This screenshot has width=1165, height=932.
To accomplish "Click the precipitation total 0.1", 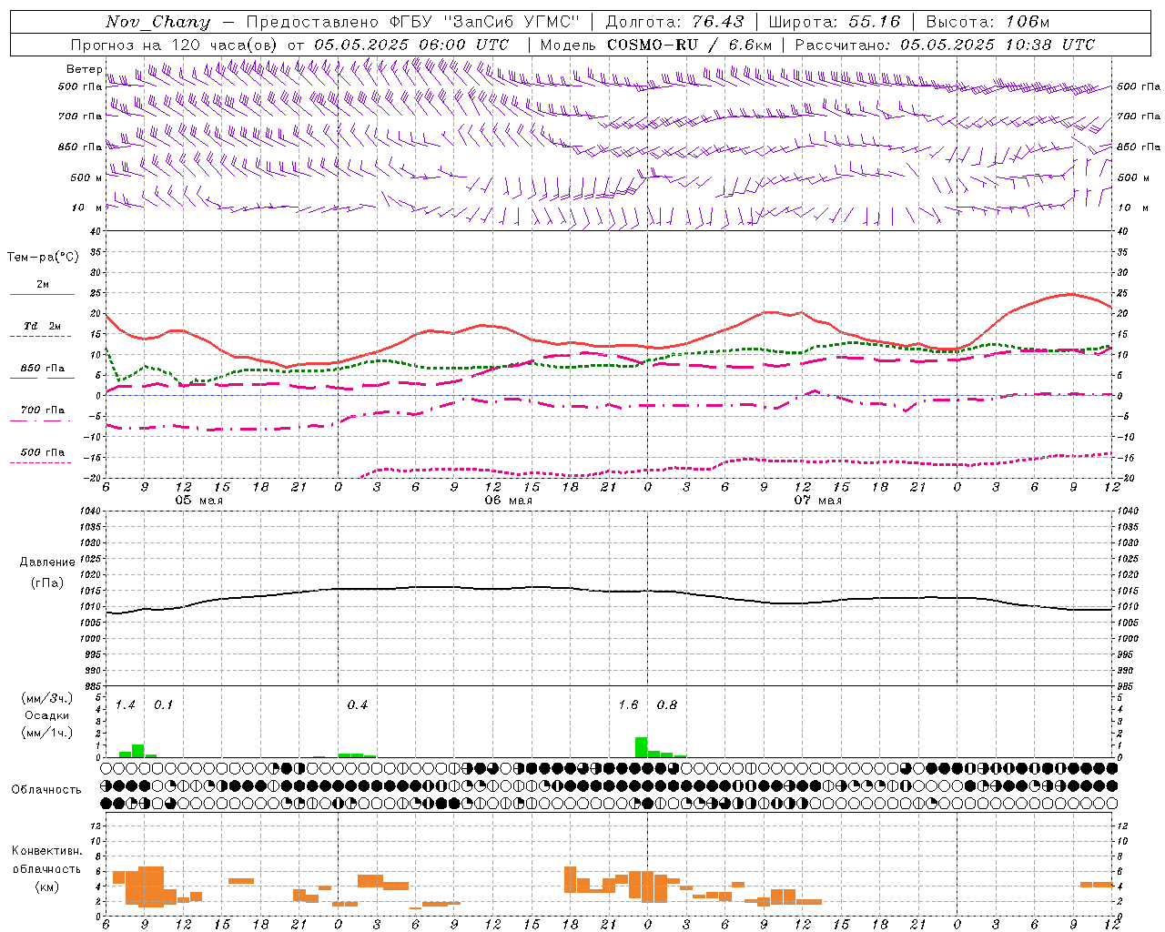I will coord(163,705).
